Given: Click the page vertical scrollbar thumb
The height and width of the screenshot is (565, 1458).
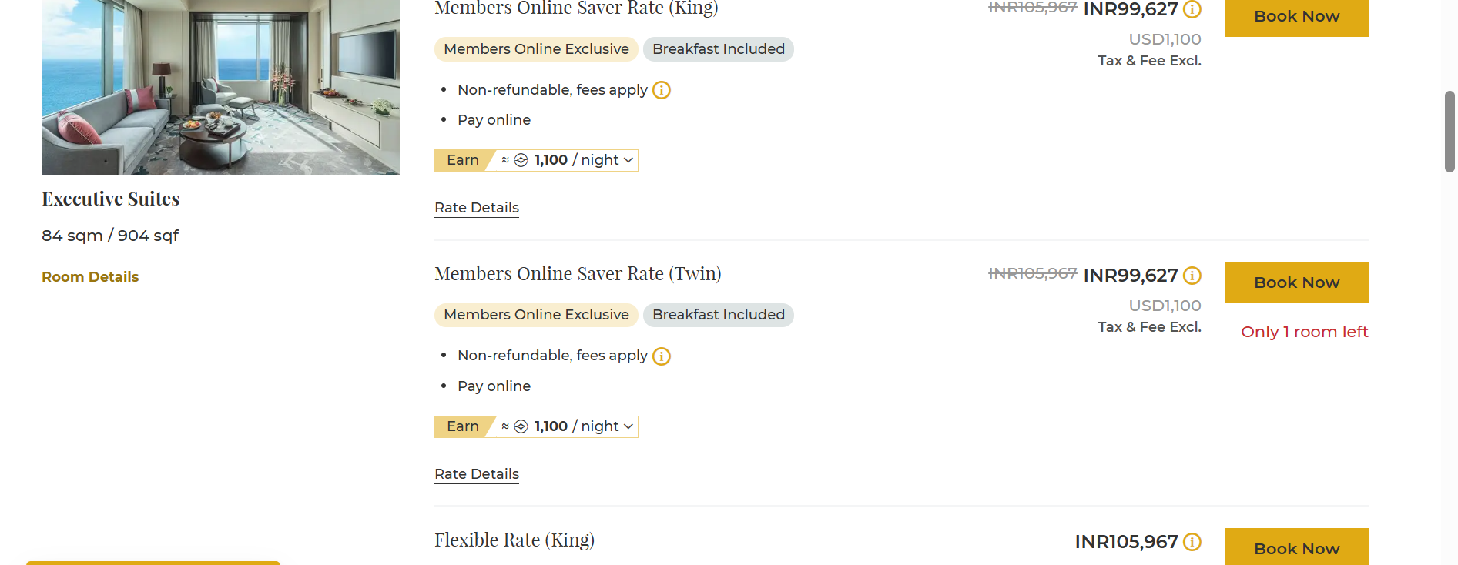Looking at the screenshot, I should click(1450, 131).
